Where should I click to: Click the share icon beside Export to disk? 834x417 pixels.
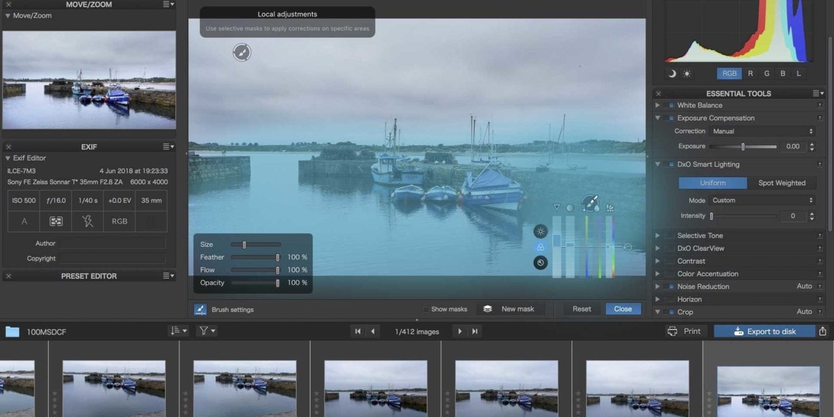click(x=823, y=331)
